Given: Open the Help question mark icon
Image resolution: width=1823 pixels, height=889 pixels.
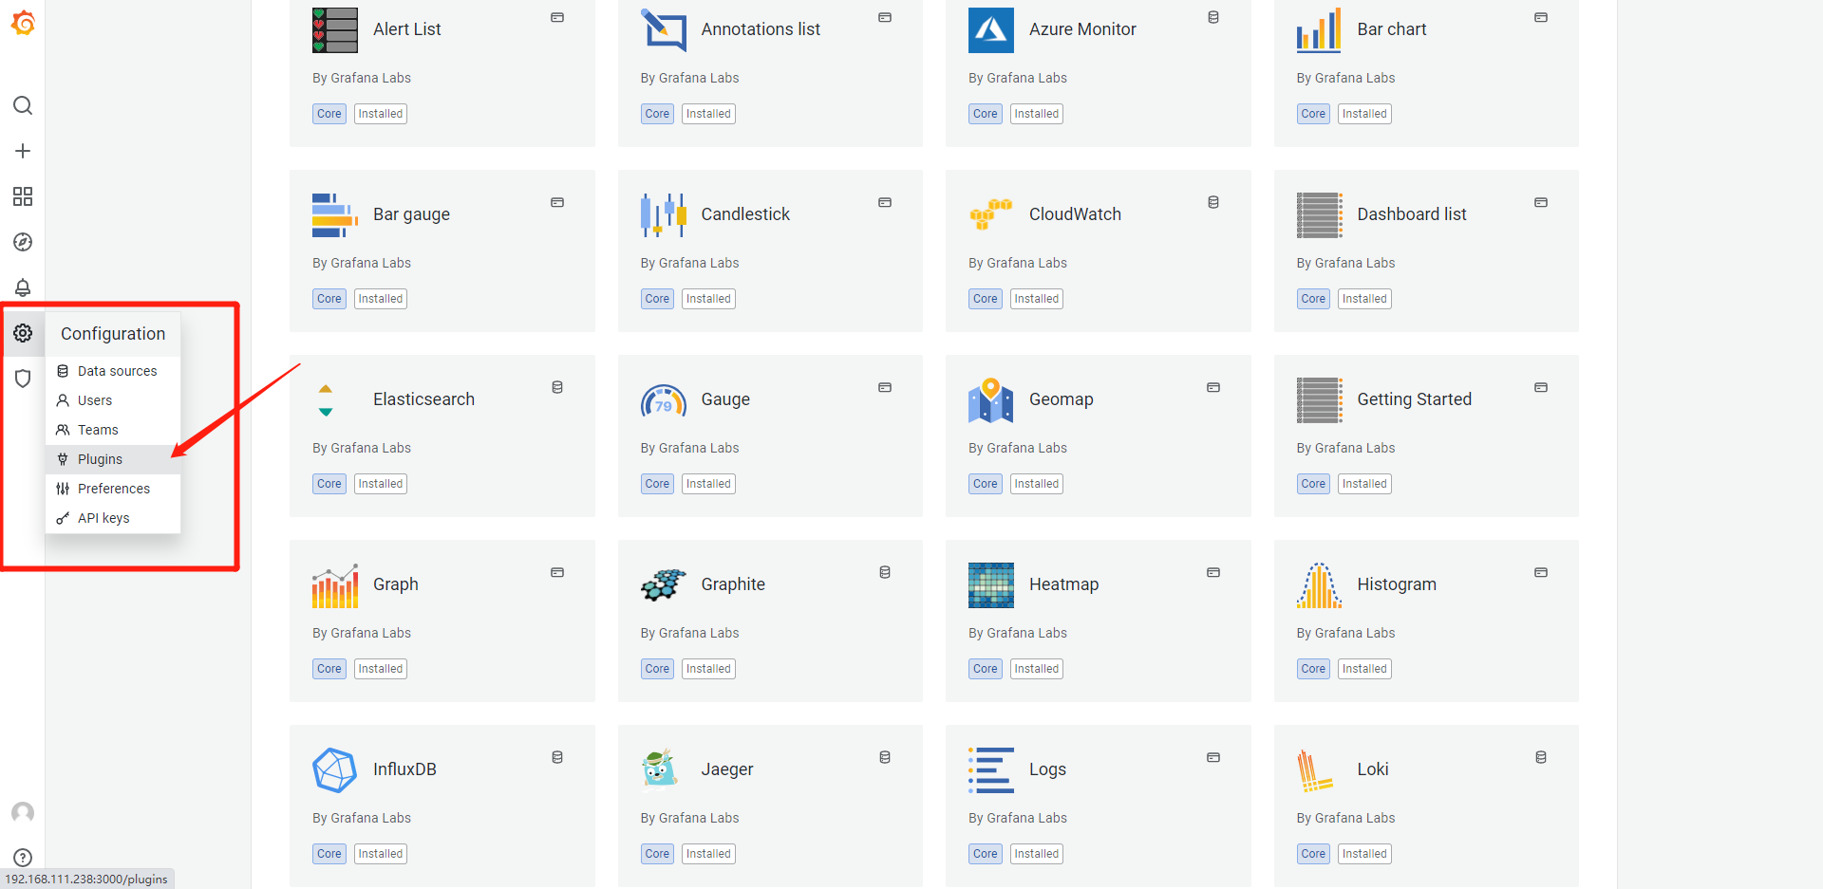Looking at the screenshot, I should 23,858.
